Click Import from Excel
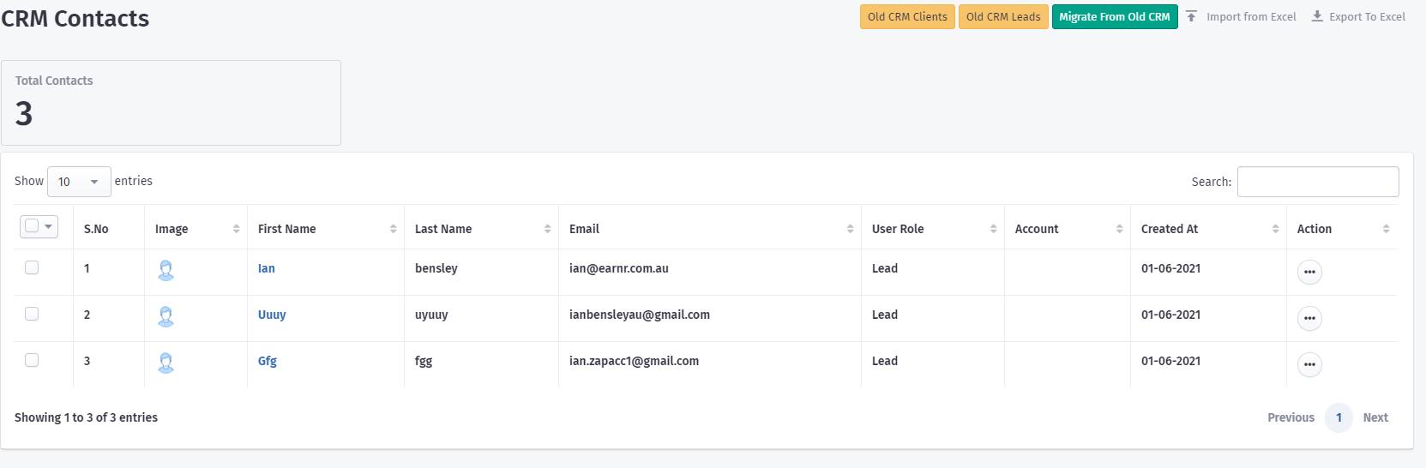 tap(1241, 17)
